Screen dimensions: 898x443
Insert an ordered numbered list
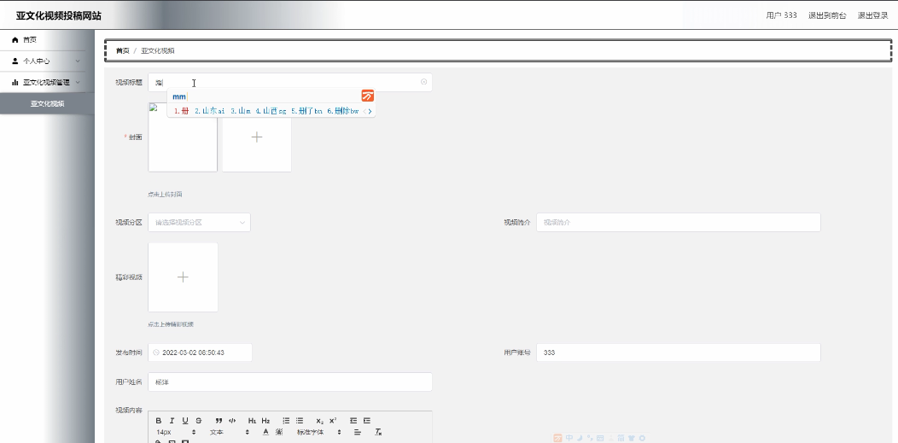pyautogui.click(x=286, y=421)
